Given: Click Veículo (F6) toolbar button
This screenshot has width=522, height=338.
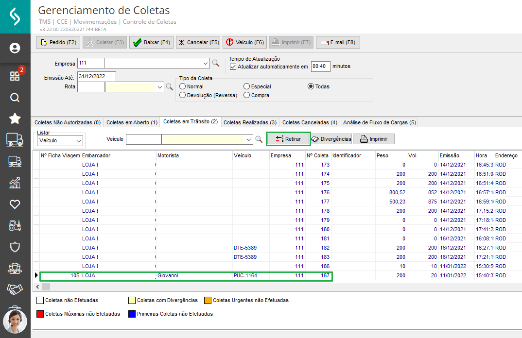Looking at the screenshot, I should 244,42.
